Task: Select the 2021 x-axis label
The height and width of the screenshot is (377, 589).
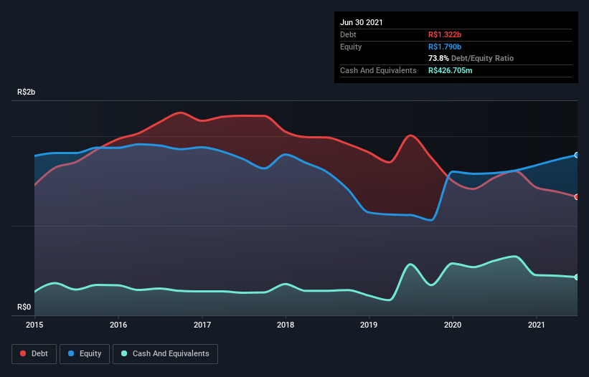Action: 537,325
